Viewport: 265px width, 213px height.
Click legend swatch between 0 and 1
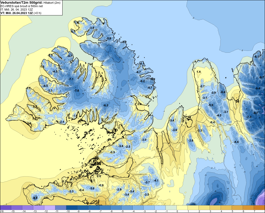[182, 208]
